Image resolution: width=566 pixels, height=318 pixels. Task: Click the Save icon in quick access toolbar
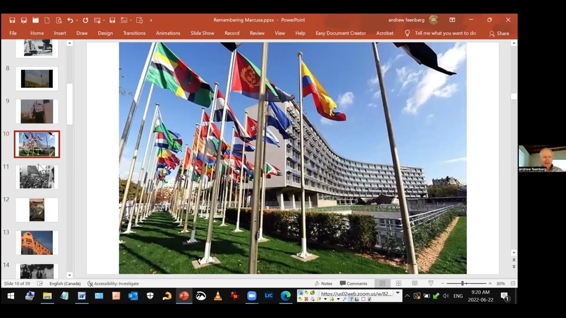point(12,20)
